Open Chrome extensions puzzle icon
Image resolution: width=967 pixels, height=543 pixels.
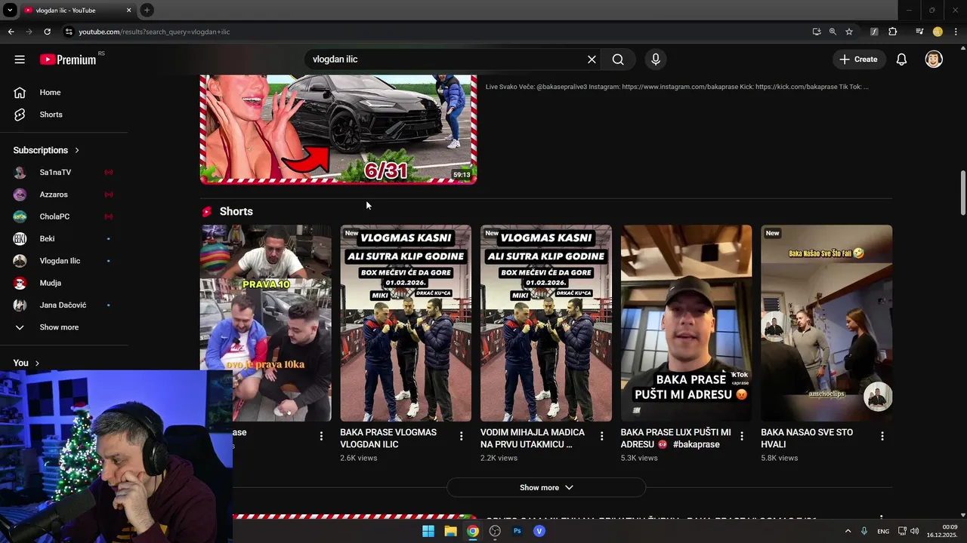pyautogui.click(x=893, y=32)
